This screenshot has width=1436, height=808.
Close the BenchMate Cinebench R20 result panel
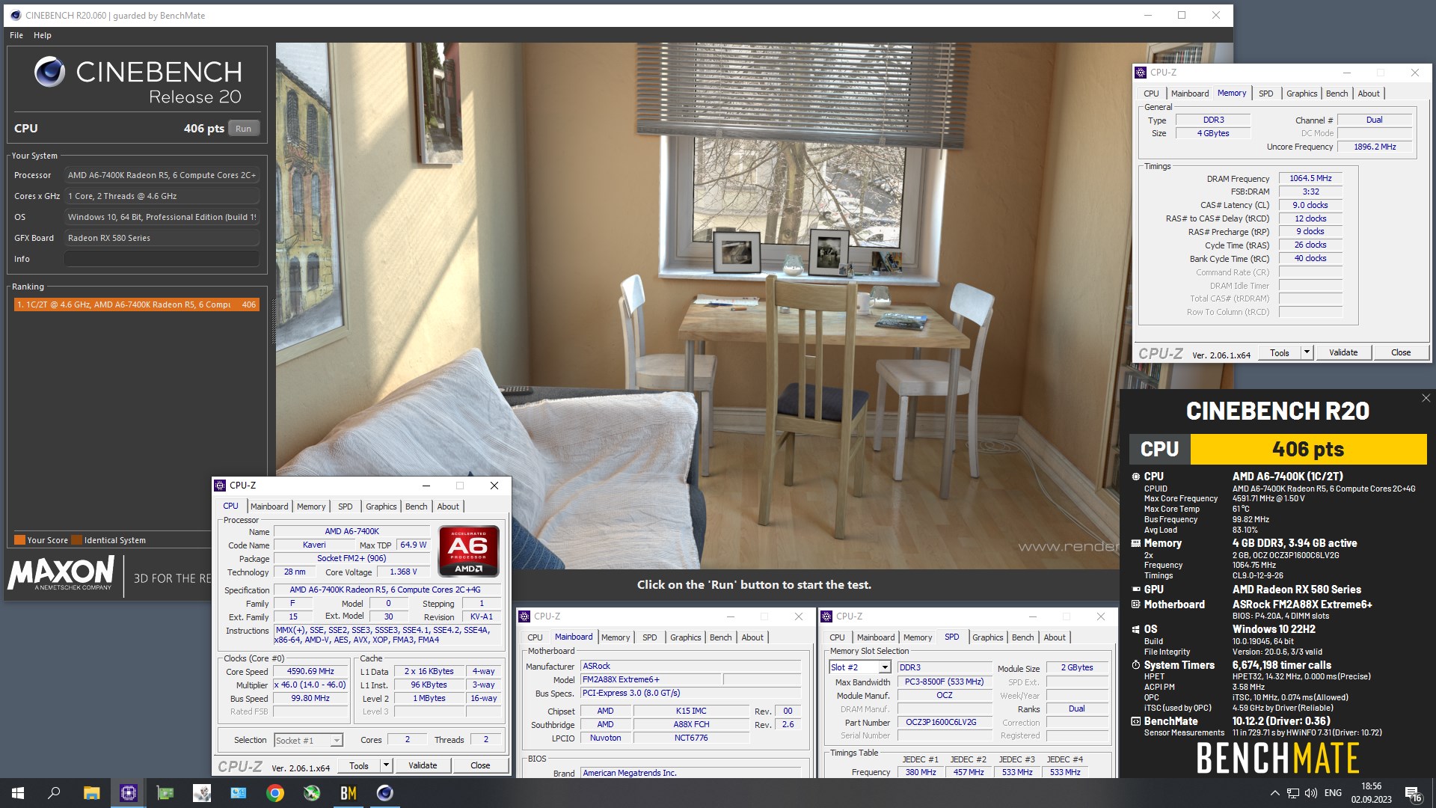[x=1426, y=399]
